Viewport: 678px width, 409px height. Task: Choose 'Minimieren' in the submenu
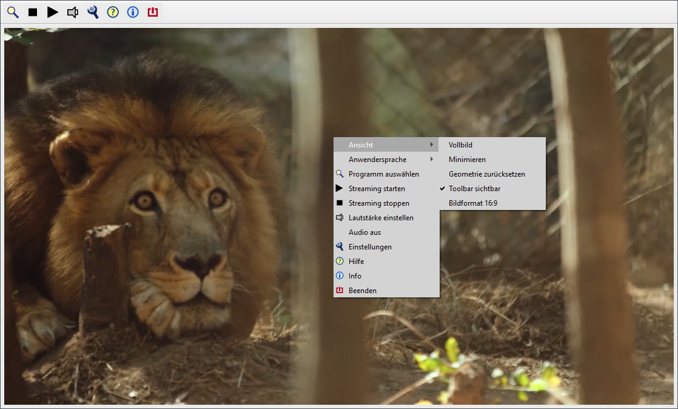point(467,160)
